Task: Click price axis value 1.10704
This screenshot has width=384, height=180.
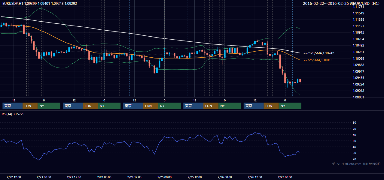Action: [358, 39]
